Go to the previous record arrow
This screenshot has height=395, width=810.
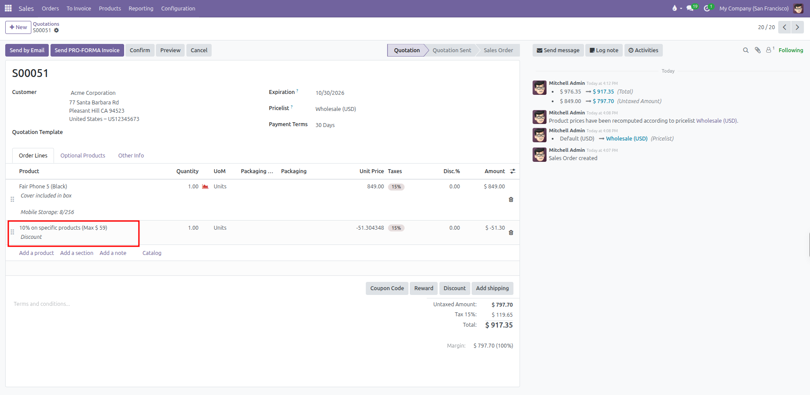(785, 27)
